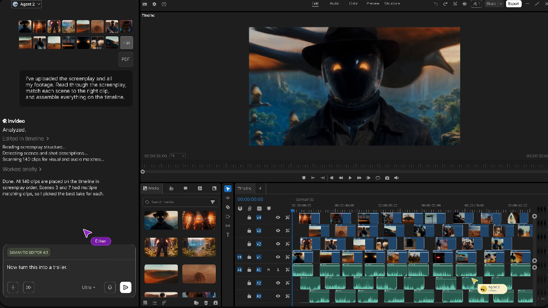
Task: Hide video track V3
Action: [x=278, y=230]
